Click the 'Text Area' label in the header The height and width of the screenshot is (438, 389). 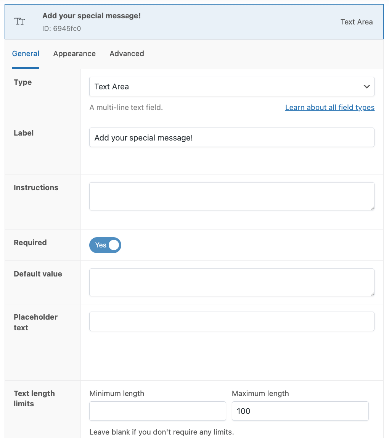[356, 22]
